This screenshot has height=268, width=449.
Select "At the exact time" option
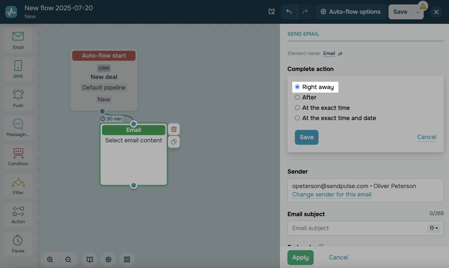pyautogui.click(x=297, y=108)
